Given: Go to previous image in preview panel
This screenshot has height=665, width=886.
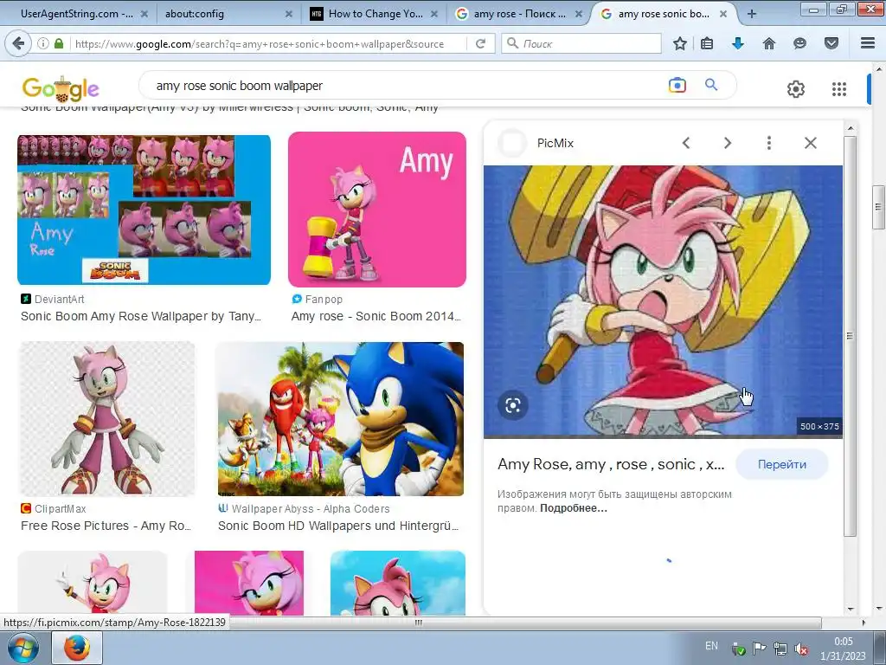Looking at the screenshot, I should (x=686, y=143).
